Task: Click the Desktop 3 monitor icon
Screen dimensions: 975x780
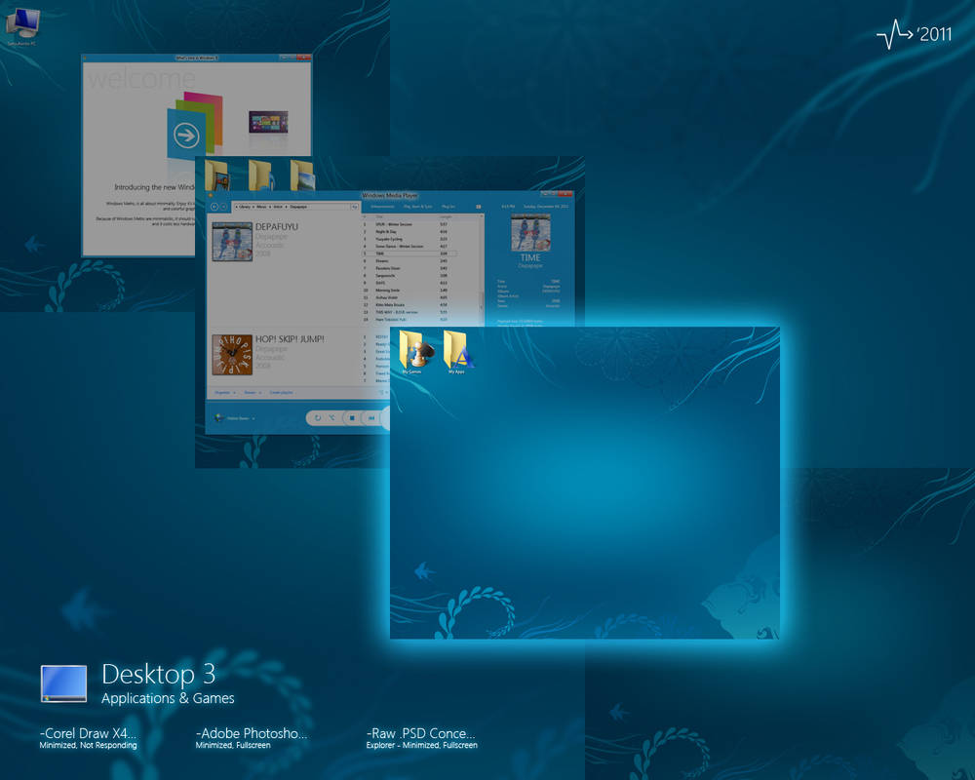Action: click(63, 683)
